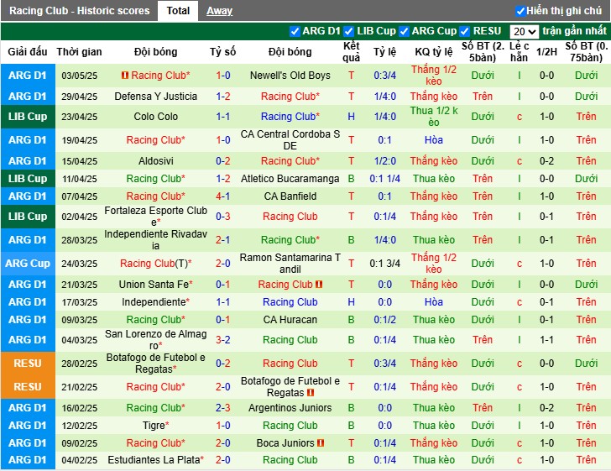The height and width of the screenshot is (471, 611).
Task: Click red card icon beside Boca Juniors
Action: (321, 443)
